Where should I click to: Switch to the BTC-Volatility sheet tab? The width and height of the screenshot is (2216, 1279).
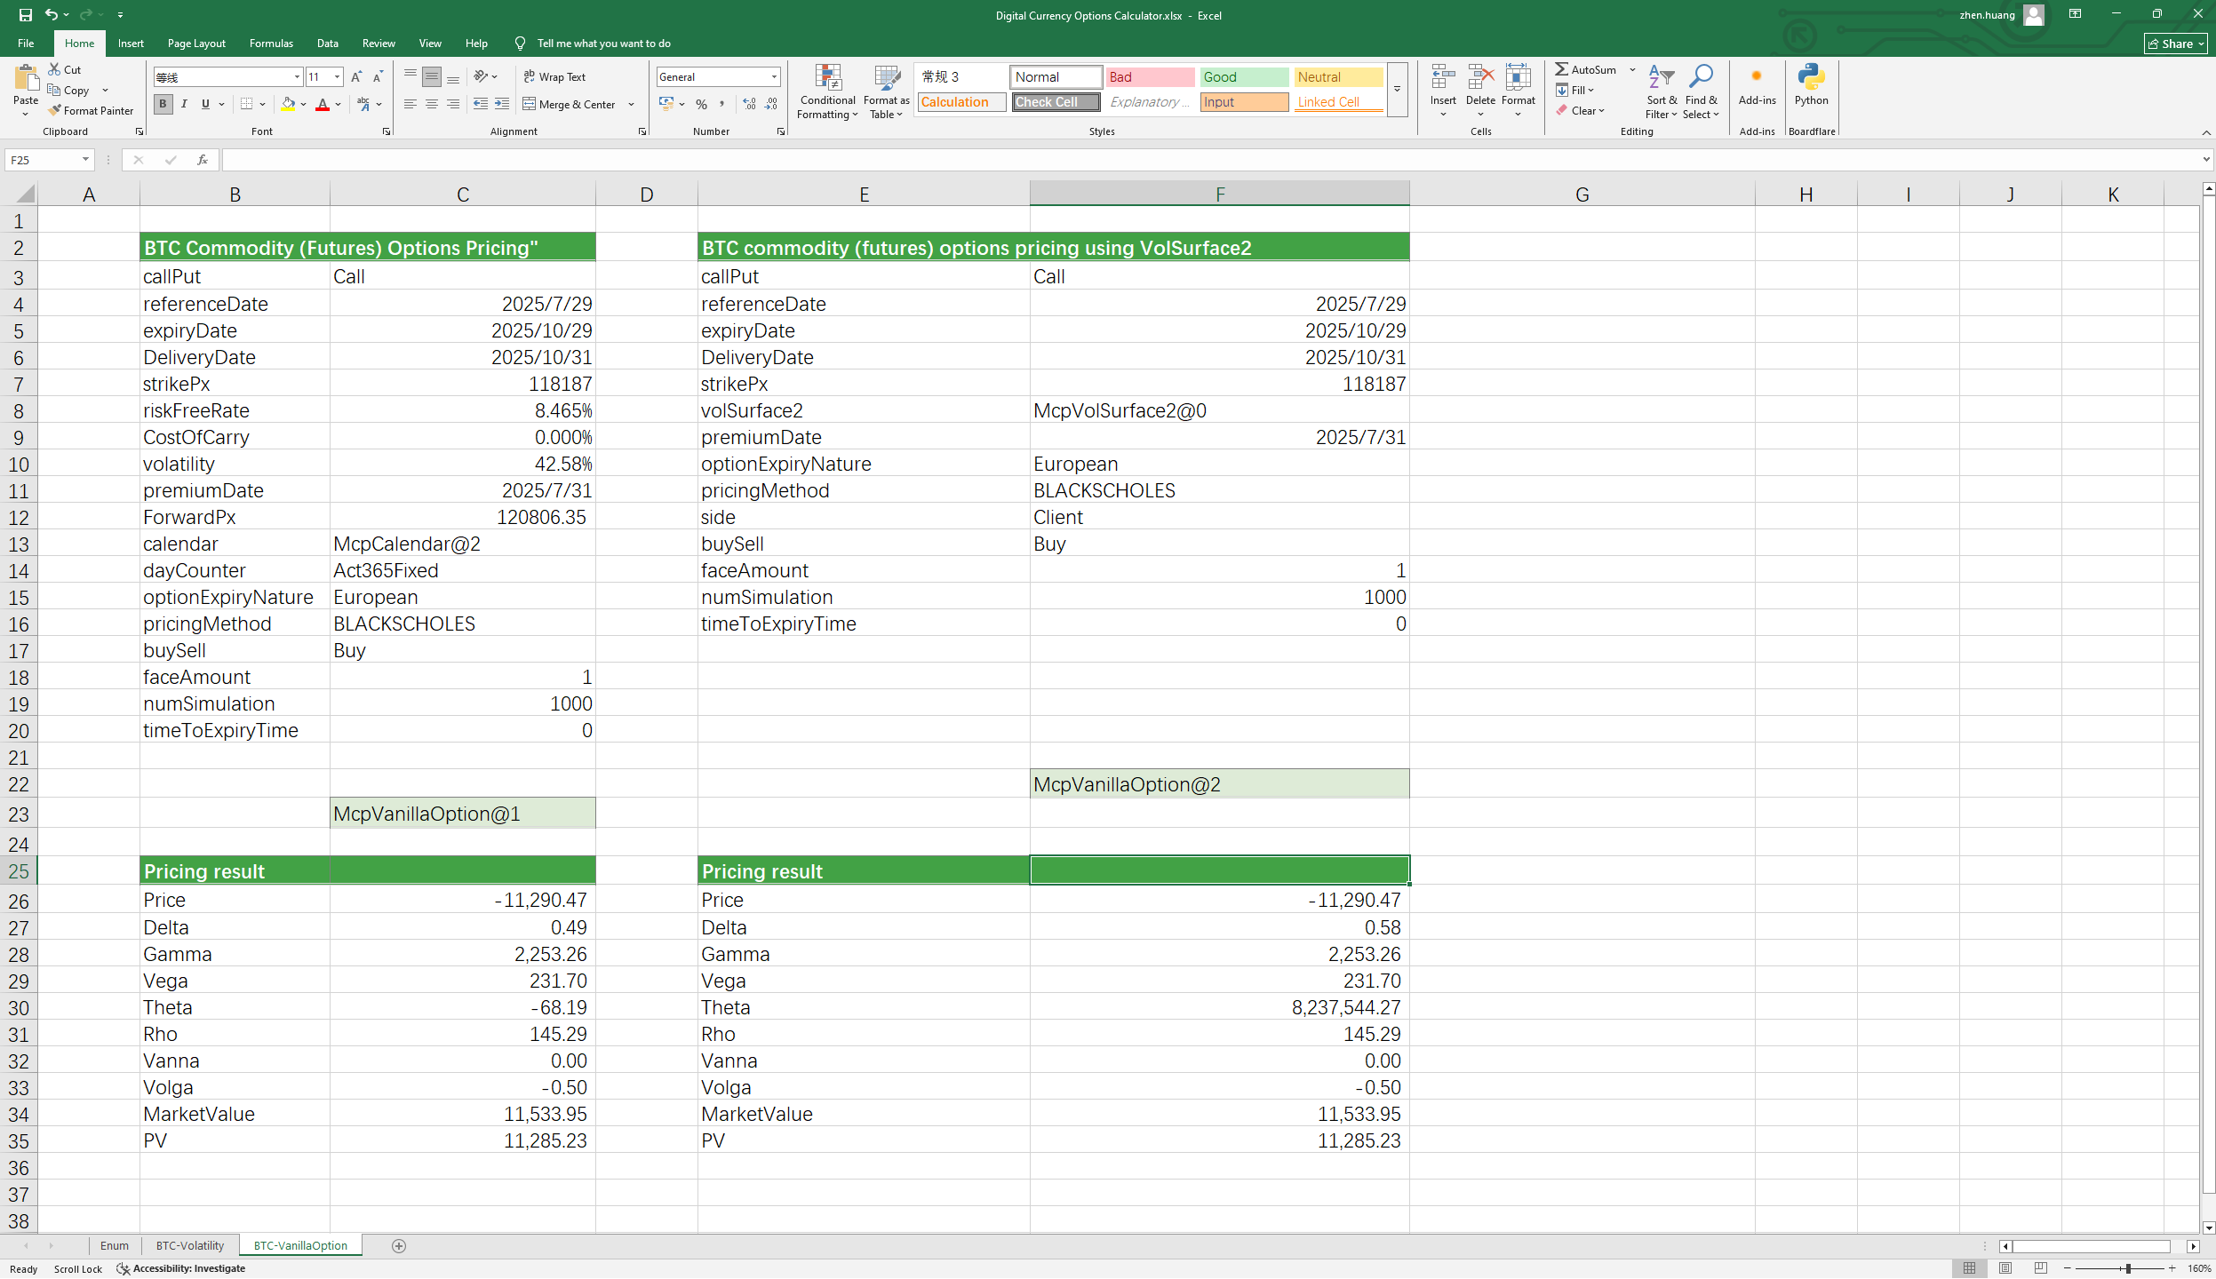pos(189,1245)
